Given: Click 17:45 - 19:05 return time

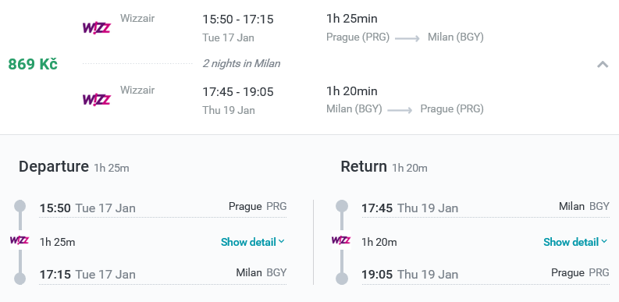Looking at the screenshot, I should pyautogui.click(x=238, y=92).
